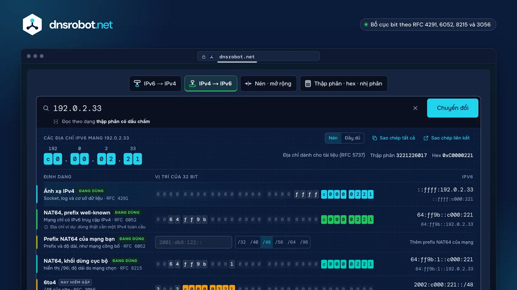
Task: Click the dnsrobot.net browser address bar
Action: point(258,56)
